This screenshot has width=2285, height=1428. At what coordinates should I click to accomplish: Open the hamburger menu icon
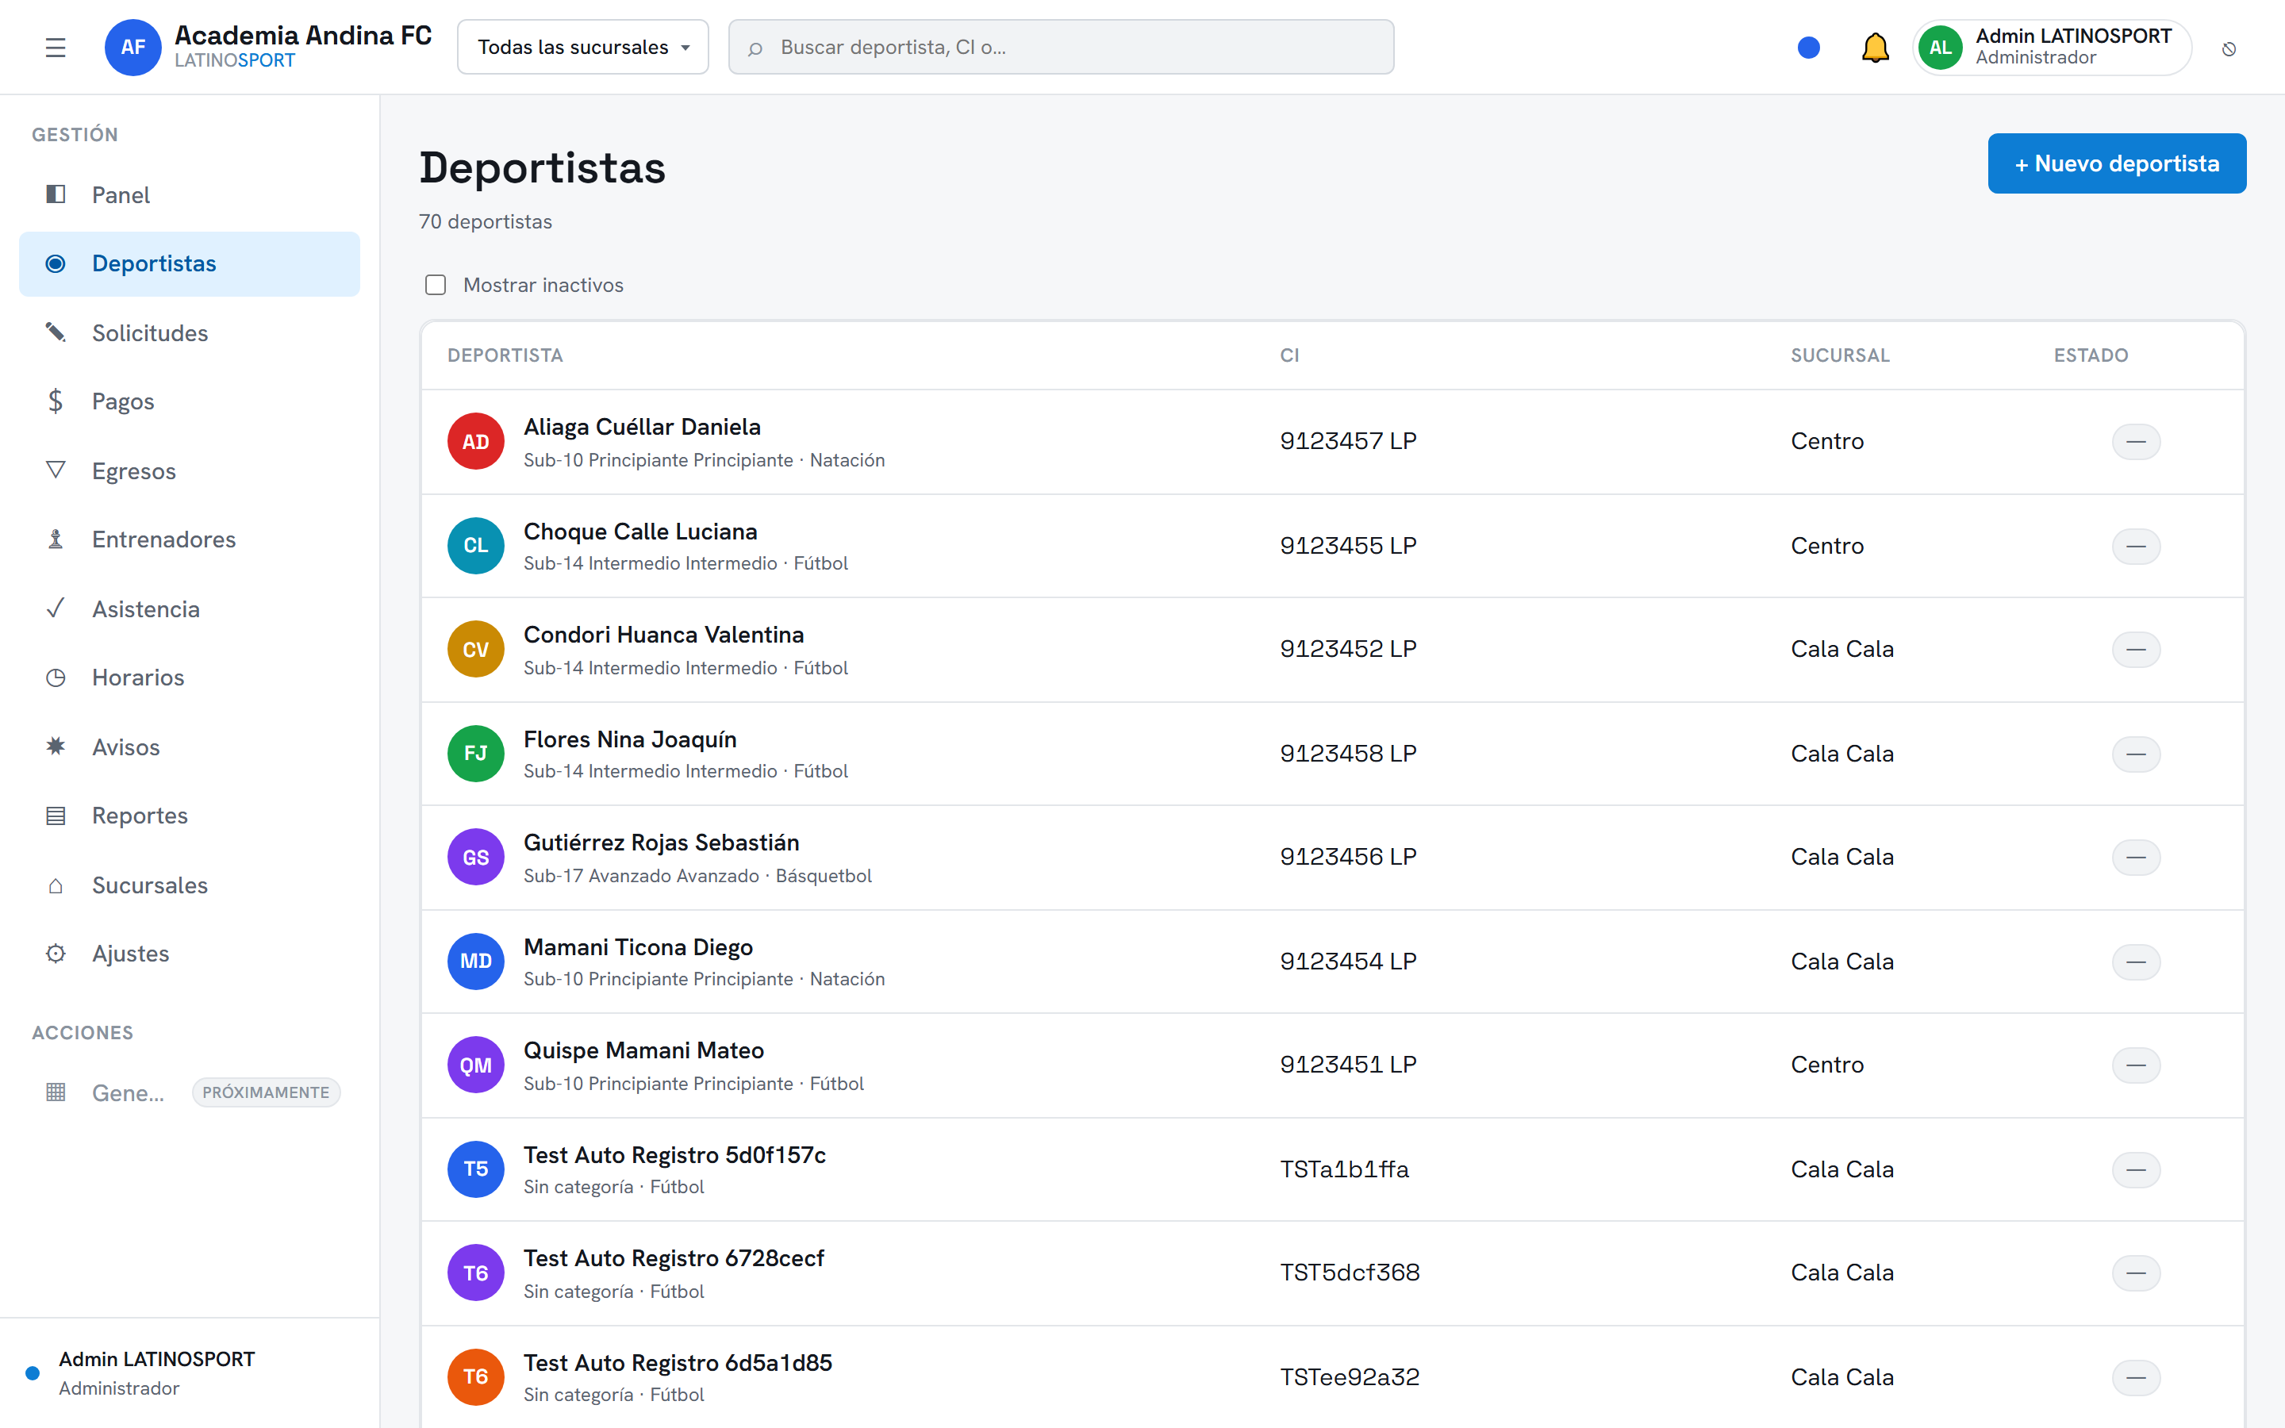click(56, 48)
